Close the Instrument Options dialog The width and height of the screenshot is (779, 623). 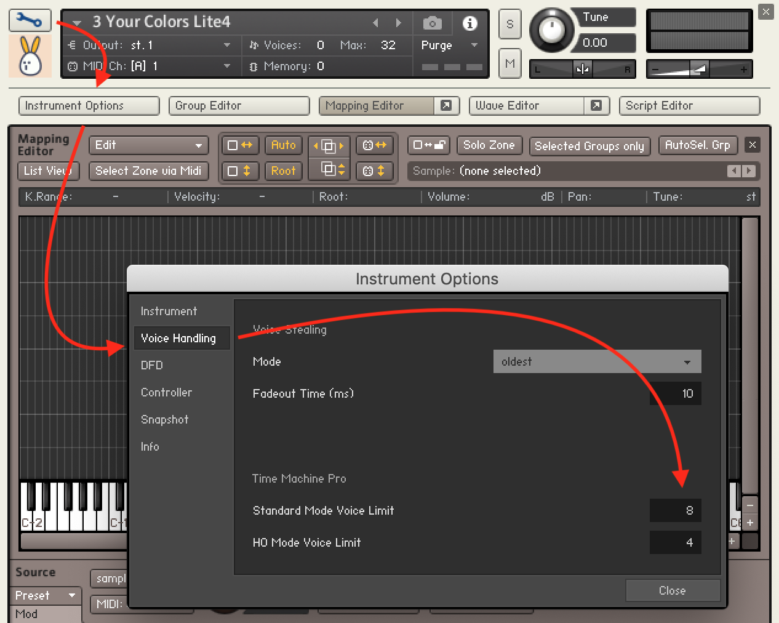[x=673, y=591]
